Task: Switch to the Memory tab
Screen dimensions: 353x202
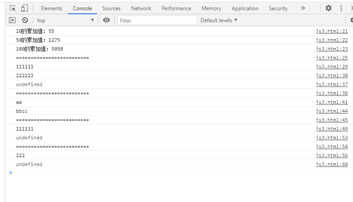Action: click(x=212, y=8)
